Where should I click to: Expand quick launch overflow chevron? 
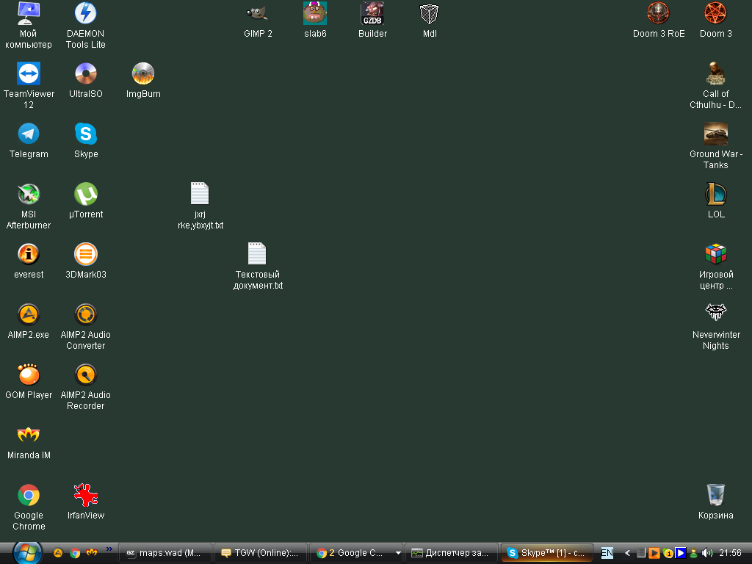[x=109, y=549]
